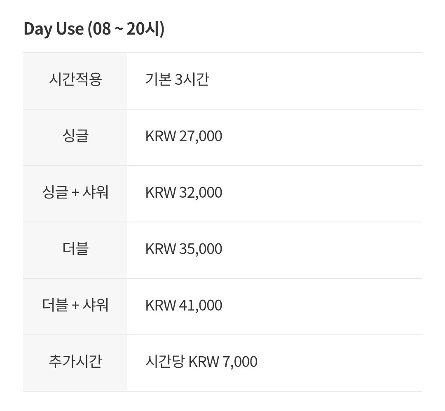Click the 더블 + 샤워 row label
The width and height of the screenshot is (445, 411).
[75, 305]
